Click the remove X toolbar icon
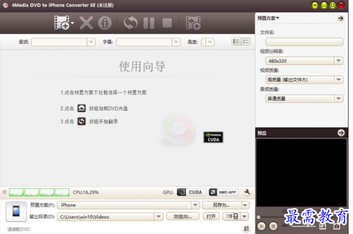Image resolution: width=353 pixels, height=234 pixels. [x=86, y=23]
